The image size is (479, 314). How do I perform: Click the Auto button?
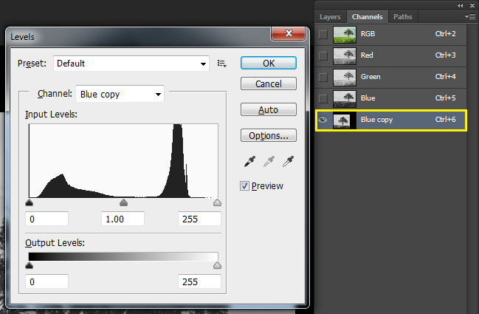pyautogui.click(x=269, y=110)
